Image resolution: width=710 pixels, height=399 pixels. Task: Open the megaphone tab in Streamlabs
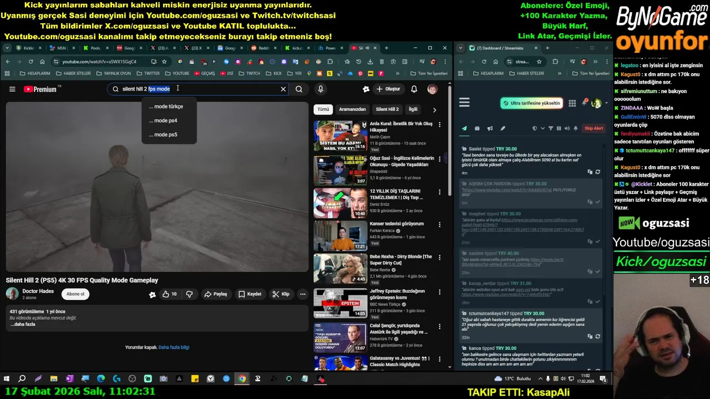pyautogui.click(x=490, y=129)
